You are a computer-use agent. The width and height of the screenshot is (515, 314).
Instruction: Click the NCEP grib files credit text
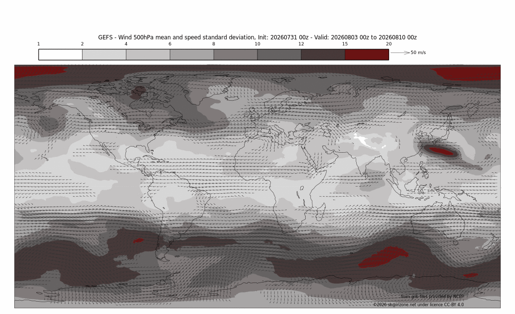[432, 296]
